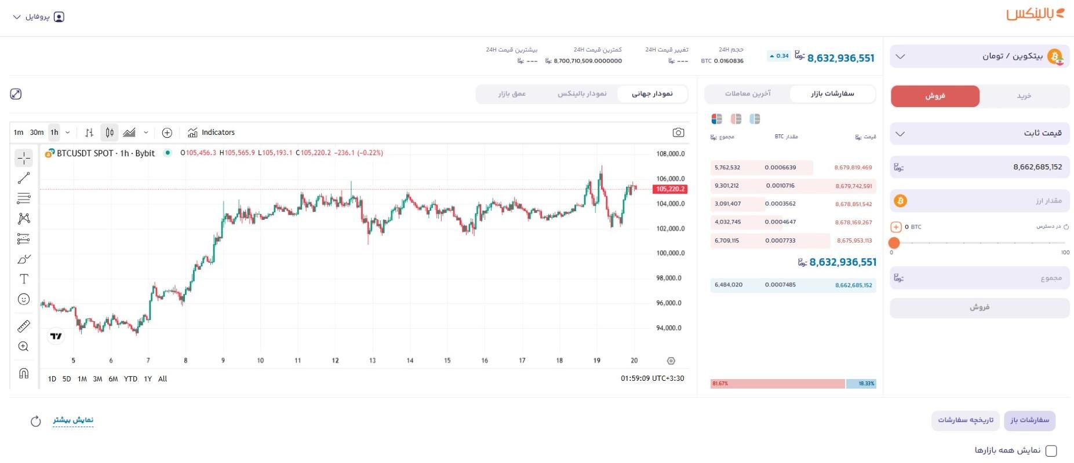
Task: Expand the chart style dropdown arrow
Action: click(x=146, y=133)
